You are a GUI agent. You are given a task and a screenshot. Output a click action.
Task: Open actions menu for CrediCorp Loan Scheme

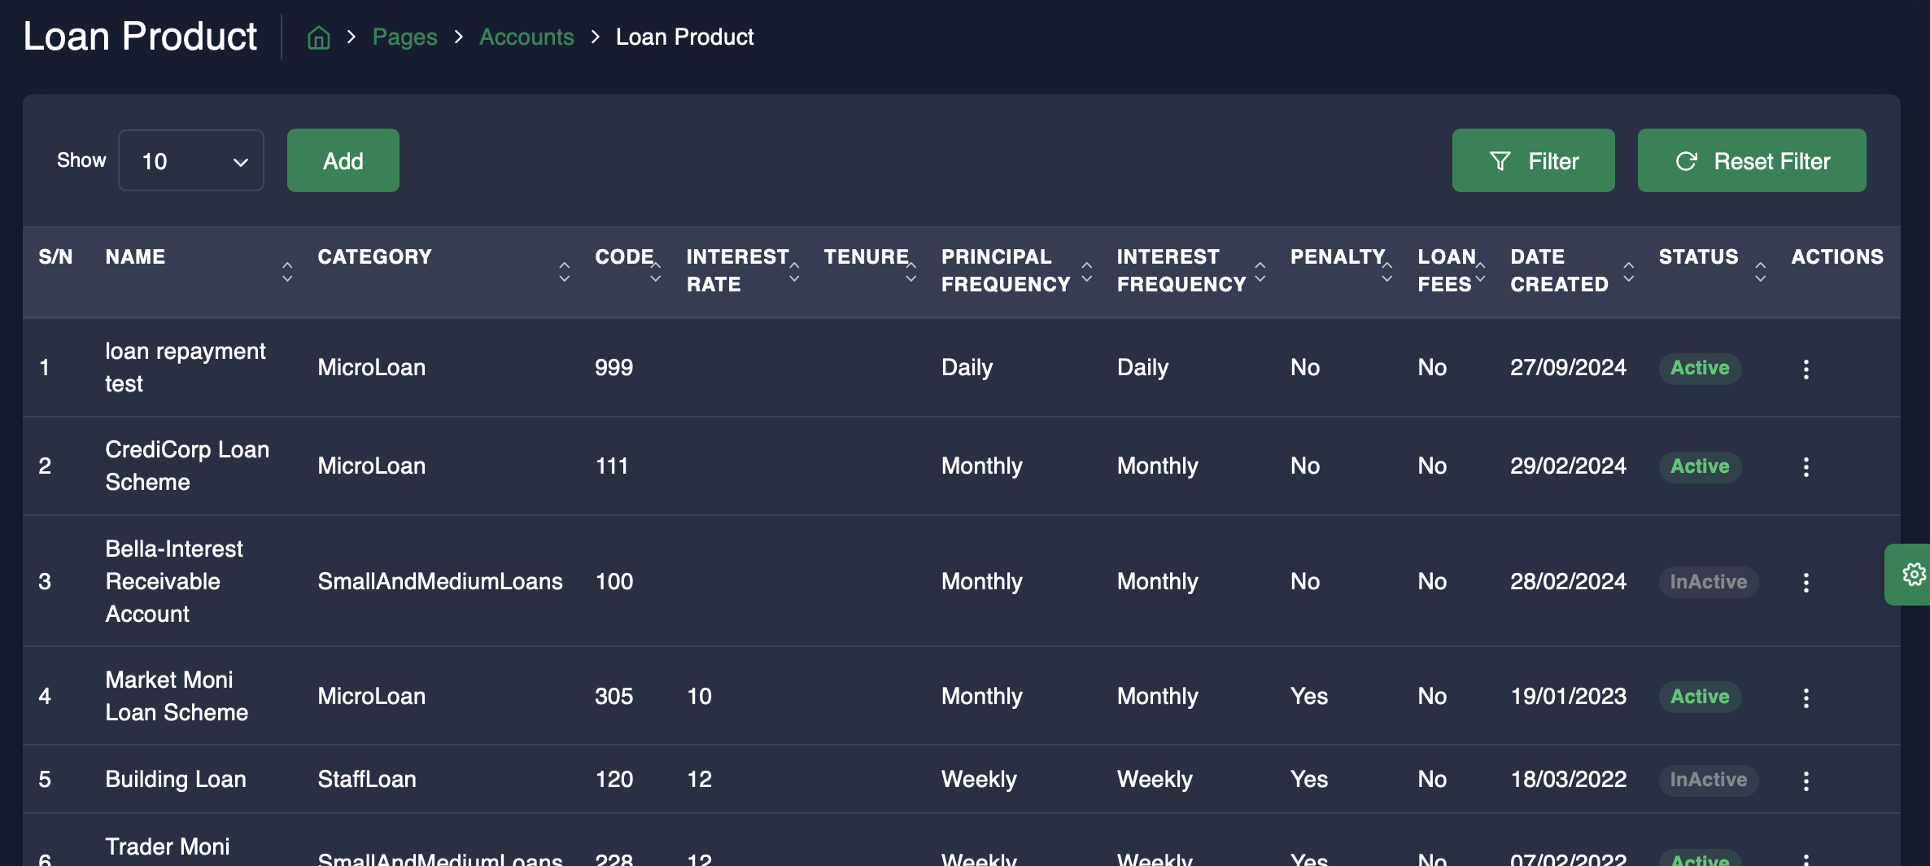[1806, 467]
